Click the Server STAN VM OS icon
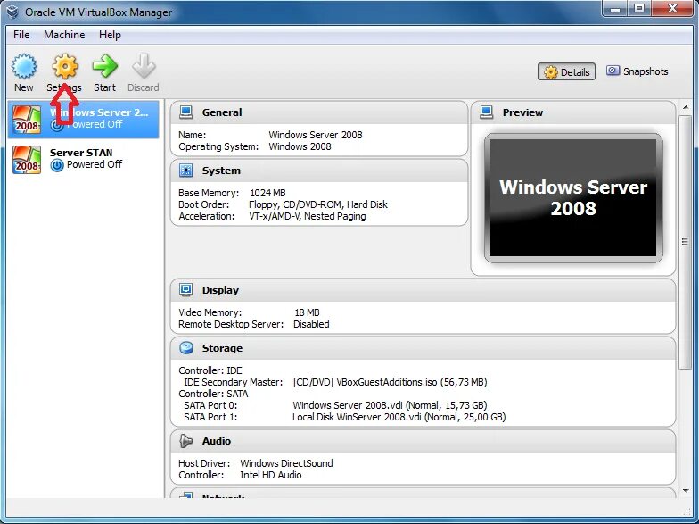The image size is (699, 524). 27,159
